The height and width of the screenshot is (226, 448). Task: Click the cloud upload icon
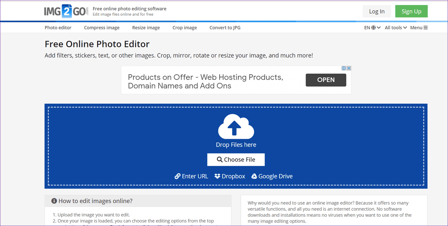click(x=236, y=127)
